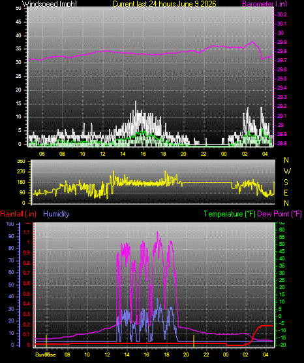Click the bottom "N" compass letter

[286, 203]
